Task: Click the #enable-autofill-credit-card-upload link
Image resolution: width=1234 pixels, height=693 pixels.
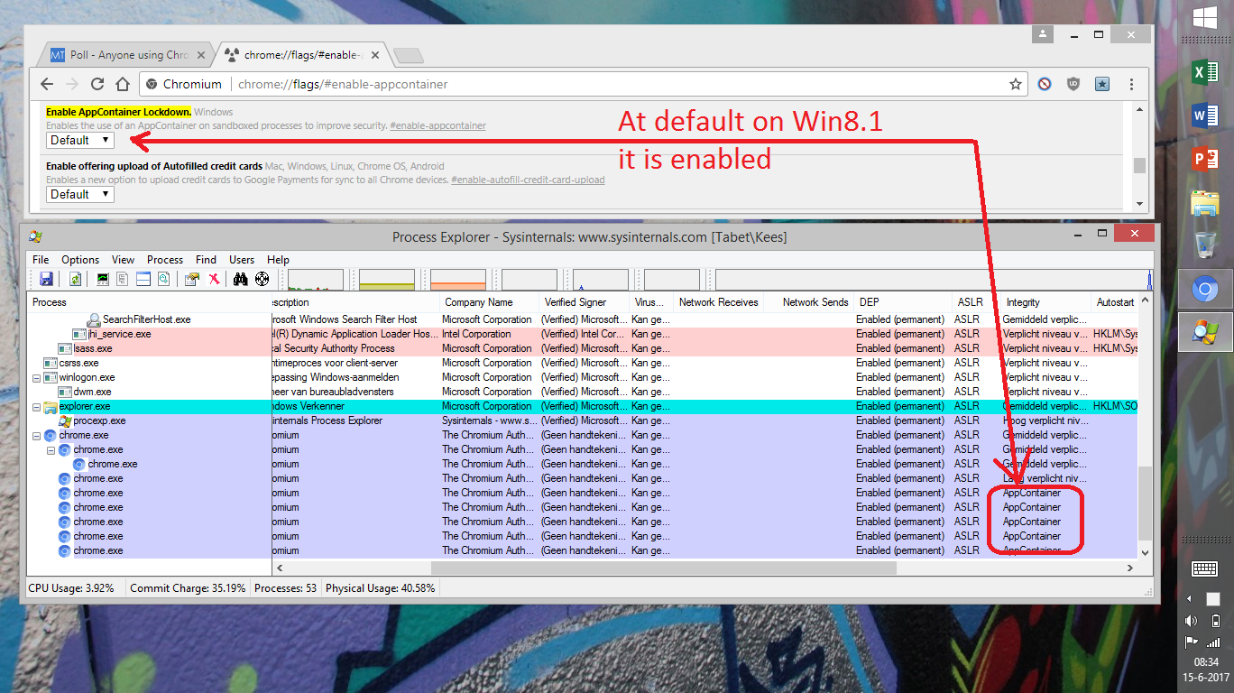Action: click(x=528, y=180)
